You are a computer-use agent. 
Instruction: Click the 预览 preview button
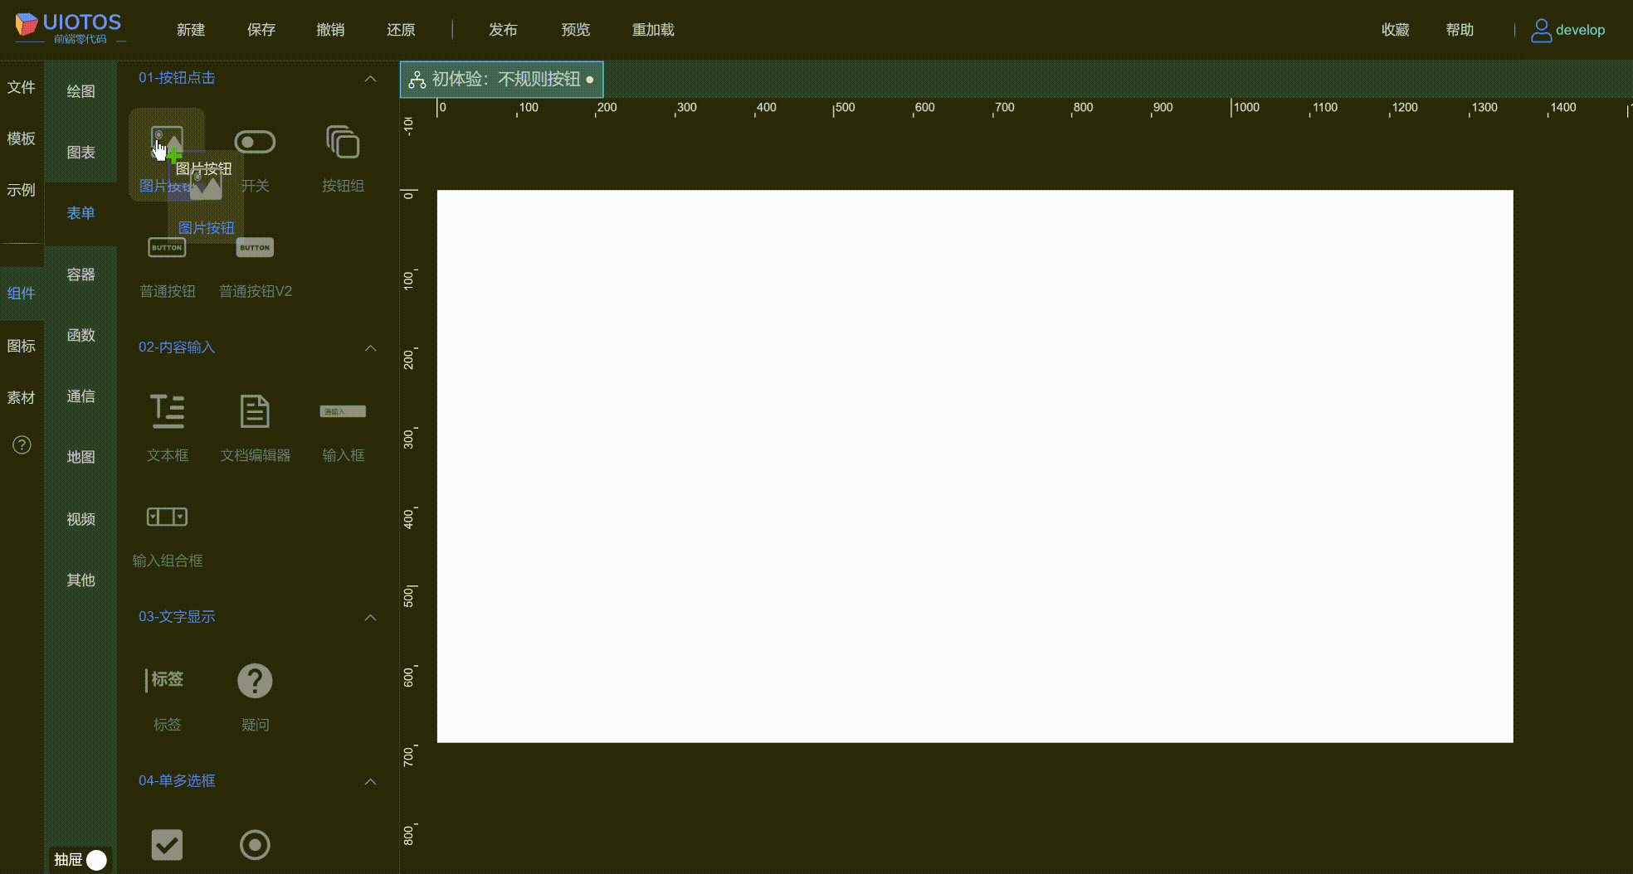tap(576, 29)
